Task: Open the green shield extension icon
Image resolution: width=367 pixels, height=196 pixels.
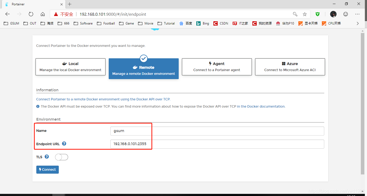Action: [x=318, y=14]
